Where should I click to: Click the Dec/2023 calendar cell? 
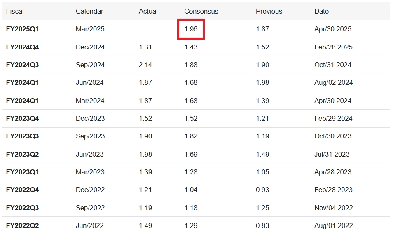(x=90, y=118)
